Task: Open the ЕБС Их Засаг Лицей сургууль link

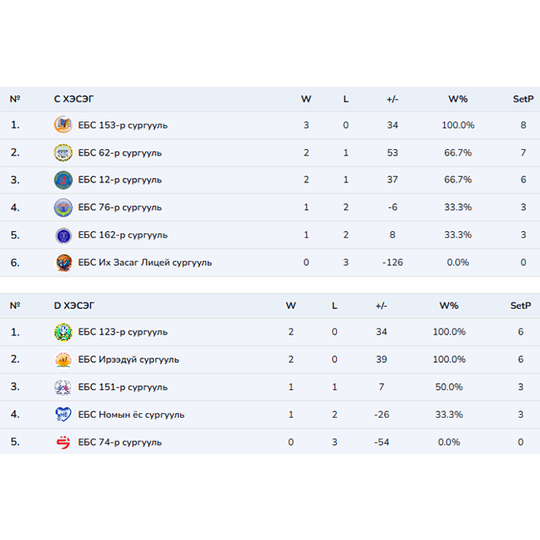Action: pos(145,262)
